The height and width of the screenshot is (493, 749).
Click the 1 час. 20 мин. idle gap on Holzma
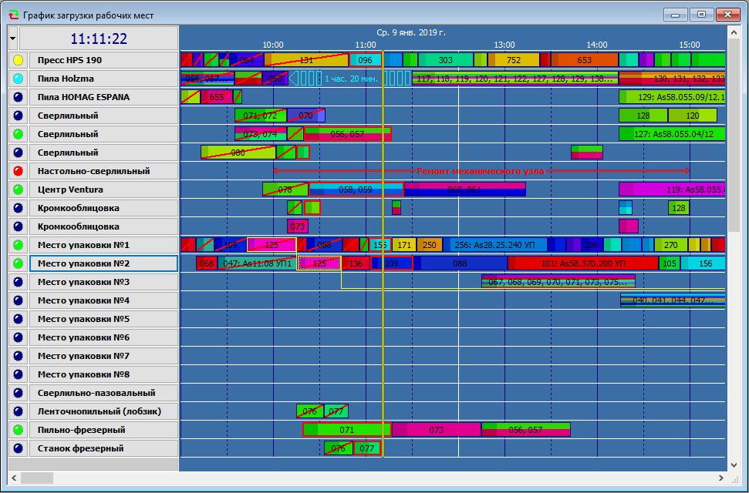pyautogui.click(x=351, y=79)
